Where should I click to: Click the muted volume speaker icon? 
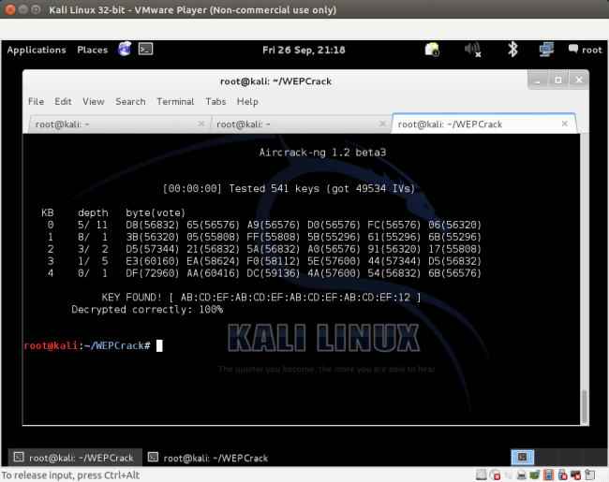point(472,50)
